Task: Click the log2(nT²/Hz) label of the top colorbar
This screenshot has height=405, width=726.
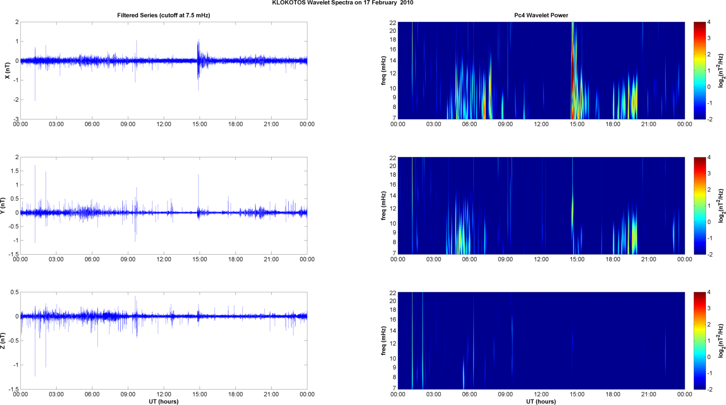Action: point(722,70)
